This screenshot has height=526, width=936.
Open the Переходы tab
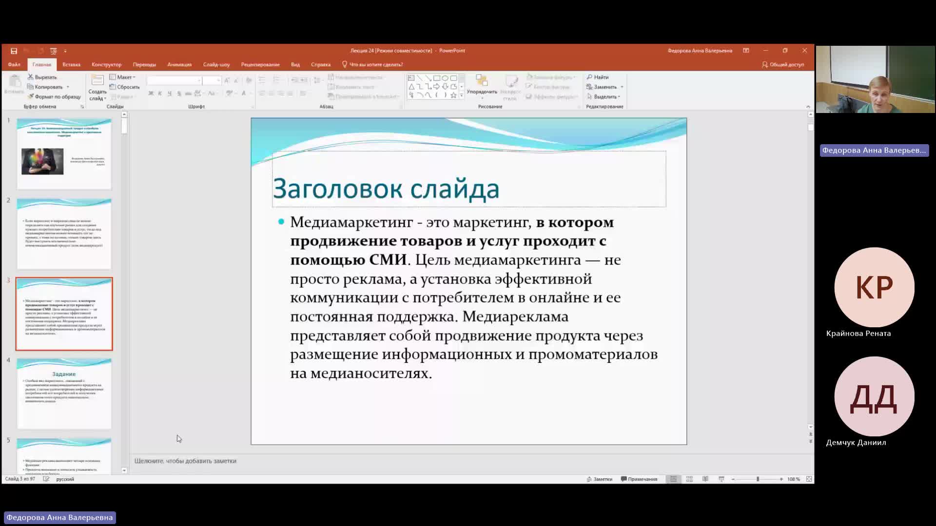144,64
